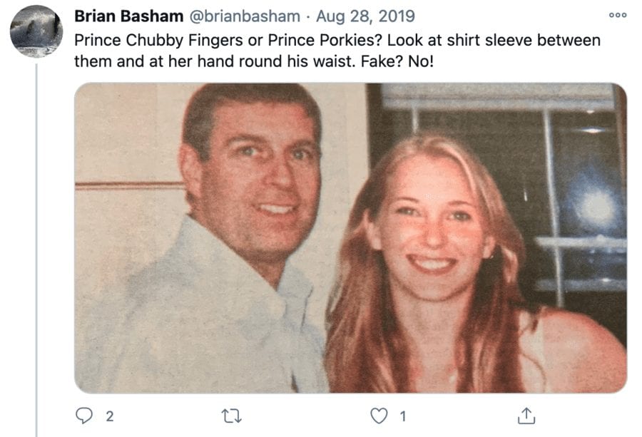This screenshot has height=437, width=642.
Task: Enlarge the attached photo
Action: [x=350, y=237]
